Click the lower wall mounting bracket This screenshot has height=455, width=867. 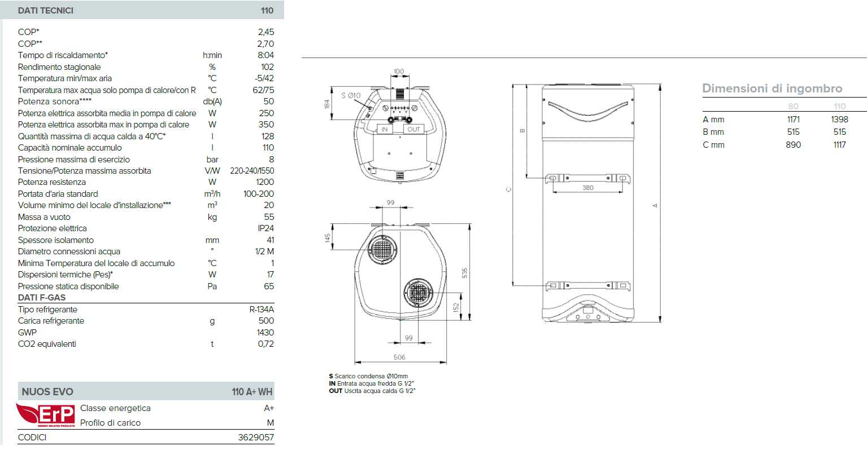(587, 285)
